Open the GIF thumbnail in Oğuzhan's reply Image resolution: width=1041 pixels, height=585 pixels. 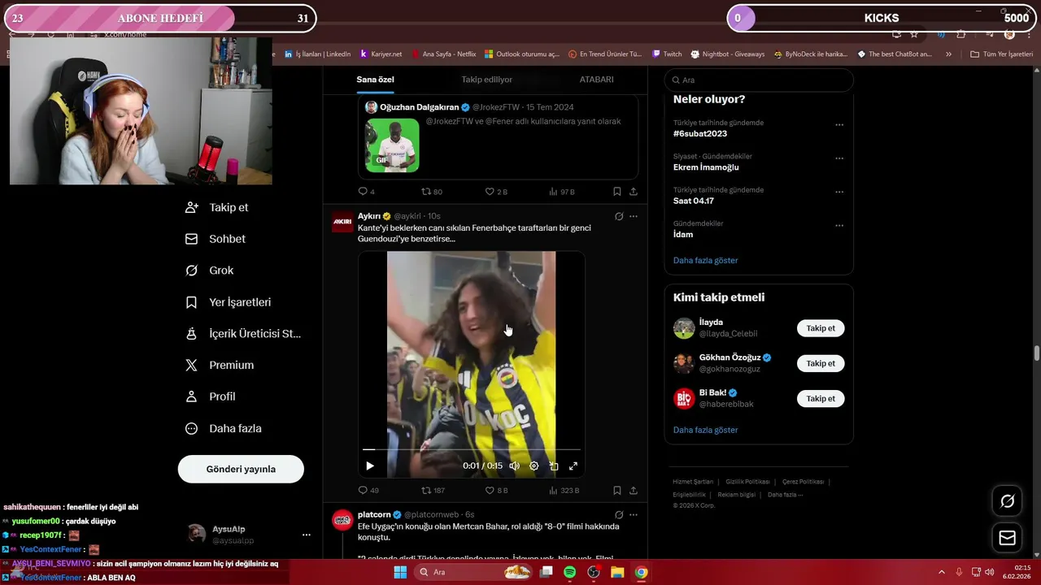point(393,145)
